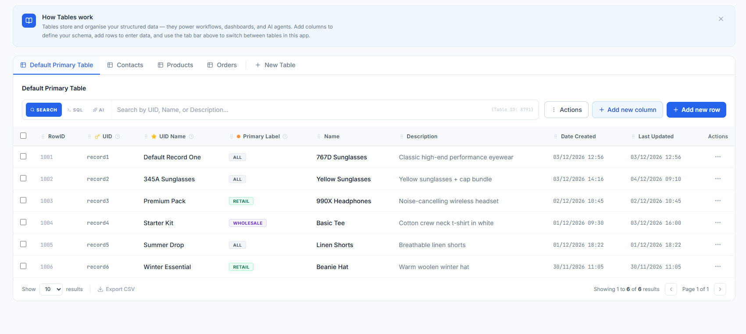The height and width of the screenshot is (334, 746).
Task: Click Add new row button
Action: coord(696,110)
